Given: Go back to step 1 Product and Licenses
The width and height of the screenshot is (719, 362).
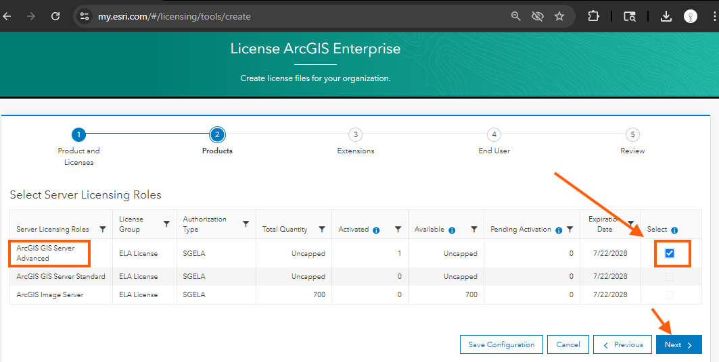Looking at the screenshot, I should [78, 134].
